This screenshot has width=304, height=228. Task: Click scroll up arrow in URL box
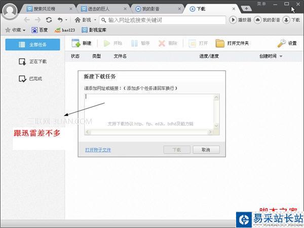216,97
